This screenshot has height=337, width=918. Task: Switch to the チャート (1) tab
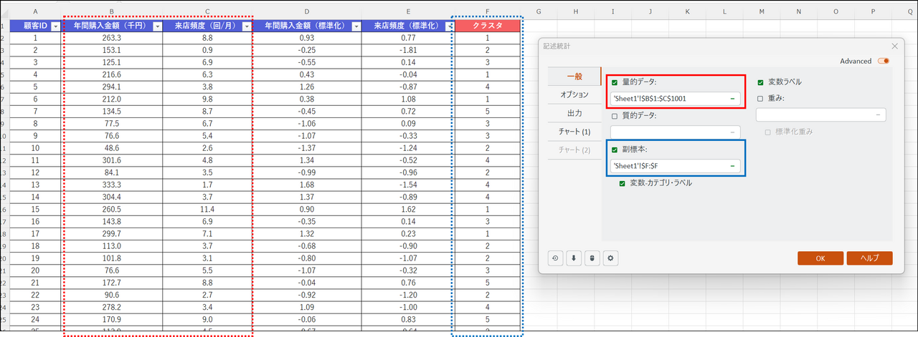(x=574, y=132)
